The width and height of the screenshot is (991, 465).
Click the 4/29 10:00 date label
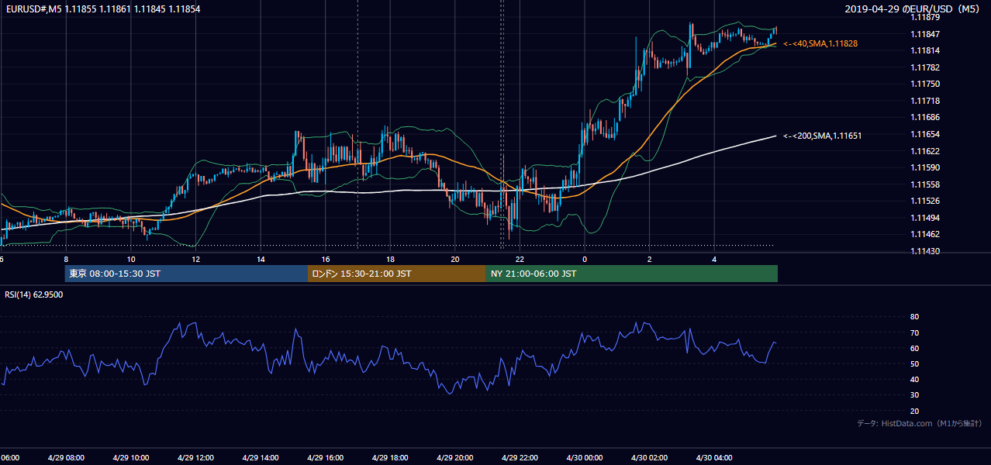point(130,457)
